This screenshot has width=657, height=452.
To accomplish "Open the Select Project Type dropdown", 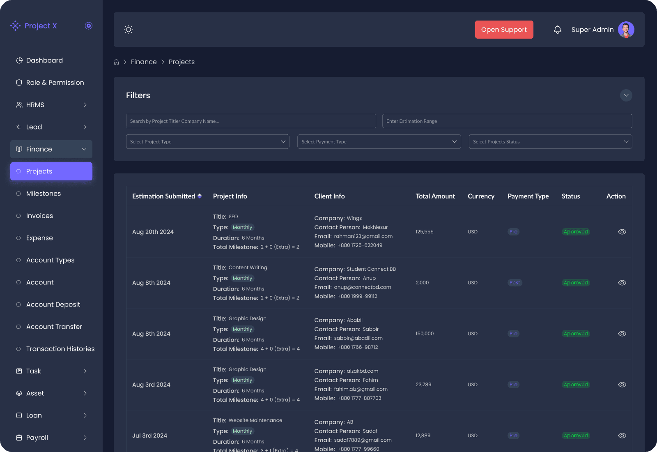I will (207, 142).
